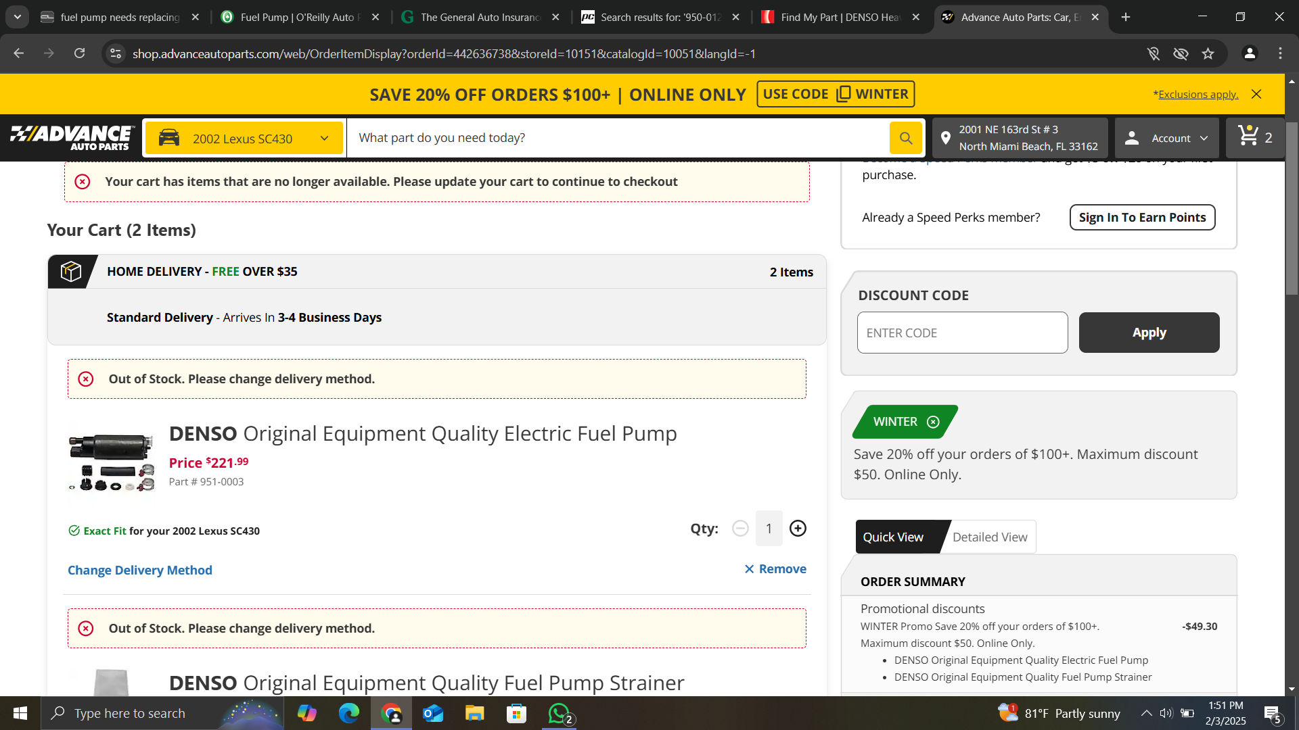Click the Apply discount button
The image size is (1299, 730).
(x=1149, y=333)
